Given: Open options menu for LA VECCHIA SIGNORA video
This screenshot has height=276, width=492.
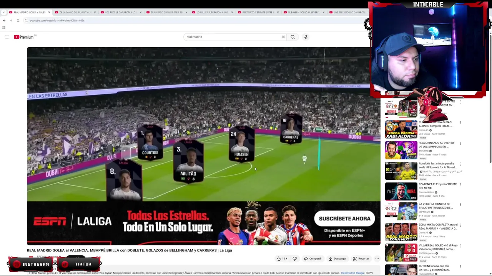Looking at the screenshot, I should [461, 205].
